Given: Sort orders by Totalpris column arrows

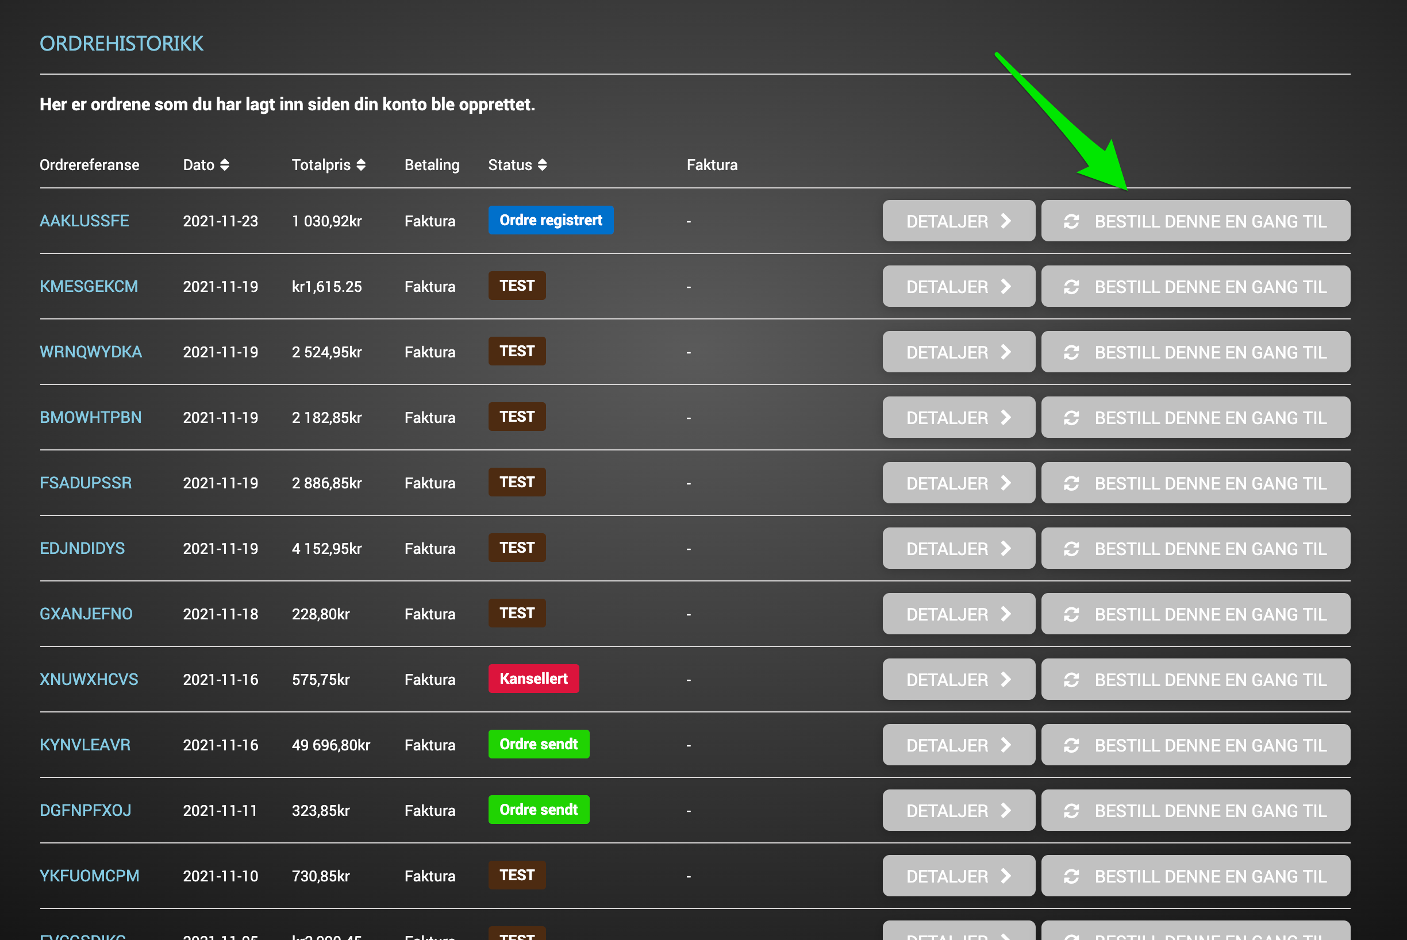Looking at the screenshot, I should tap(360, 165).
